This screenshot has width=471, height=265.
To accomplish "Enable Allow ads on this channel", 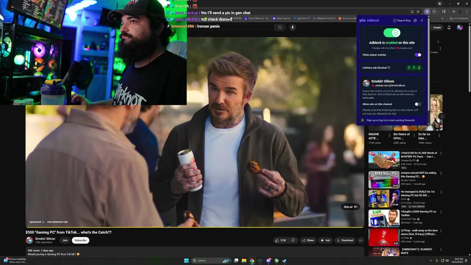I will click(x=418, y=104).
